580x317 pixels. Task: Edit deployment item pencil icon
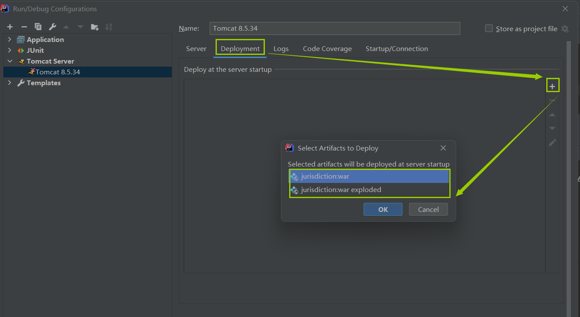[x=552, y=142]
